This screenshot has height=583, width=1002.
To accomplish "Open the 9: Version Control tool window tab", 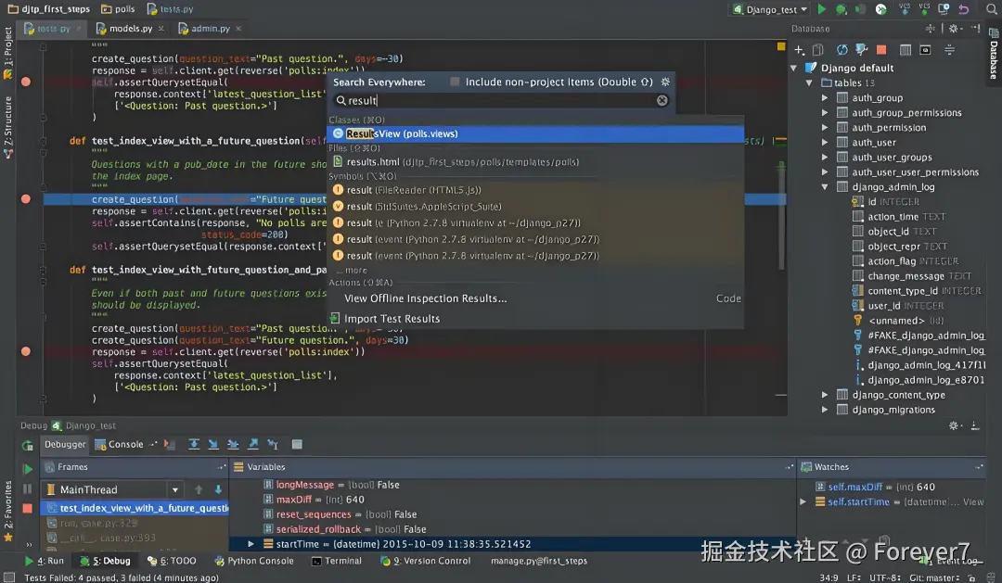I will (426, 561).
